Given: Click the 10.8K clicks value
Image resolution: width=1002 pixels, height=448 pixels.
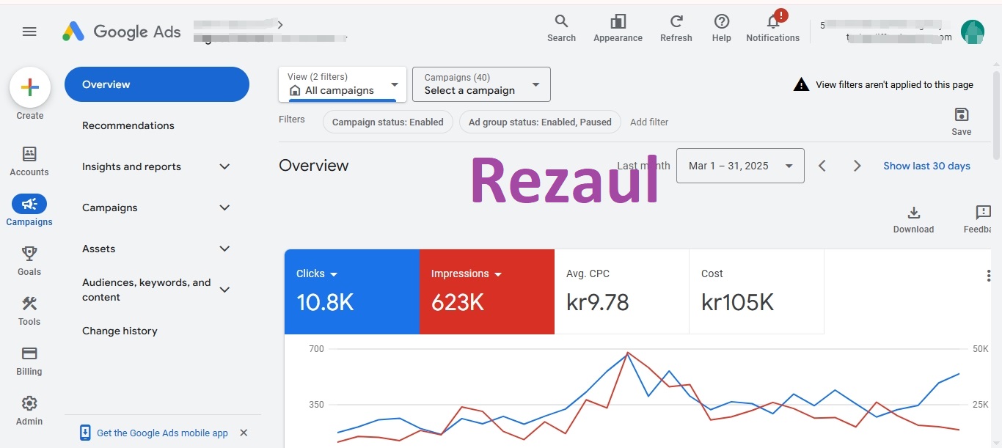Looking at the screenshot, I should [x=325, y=302].
